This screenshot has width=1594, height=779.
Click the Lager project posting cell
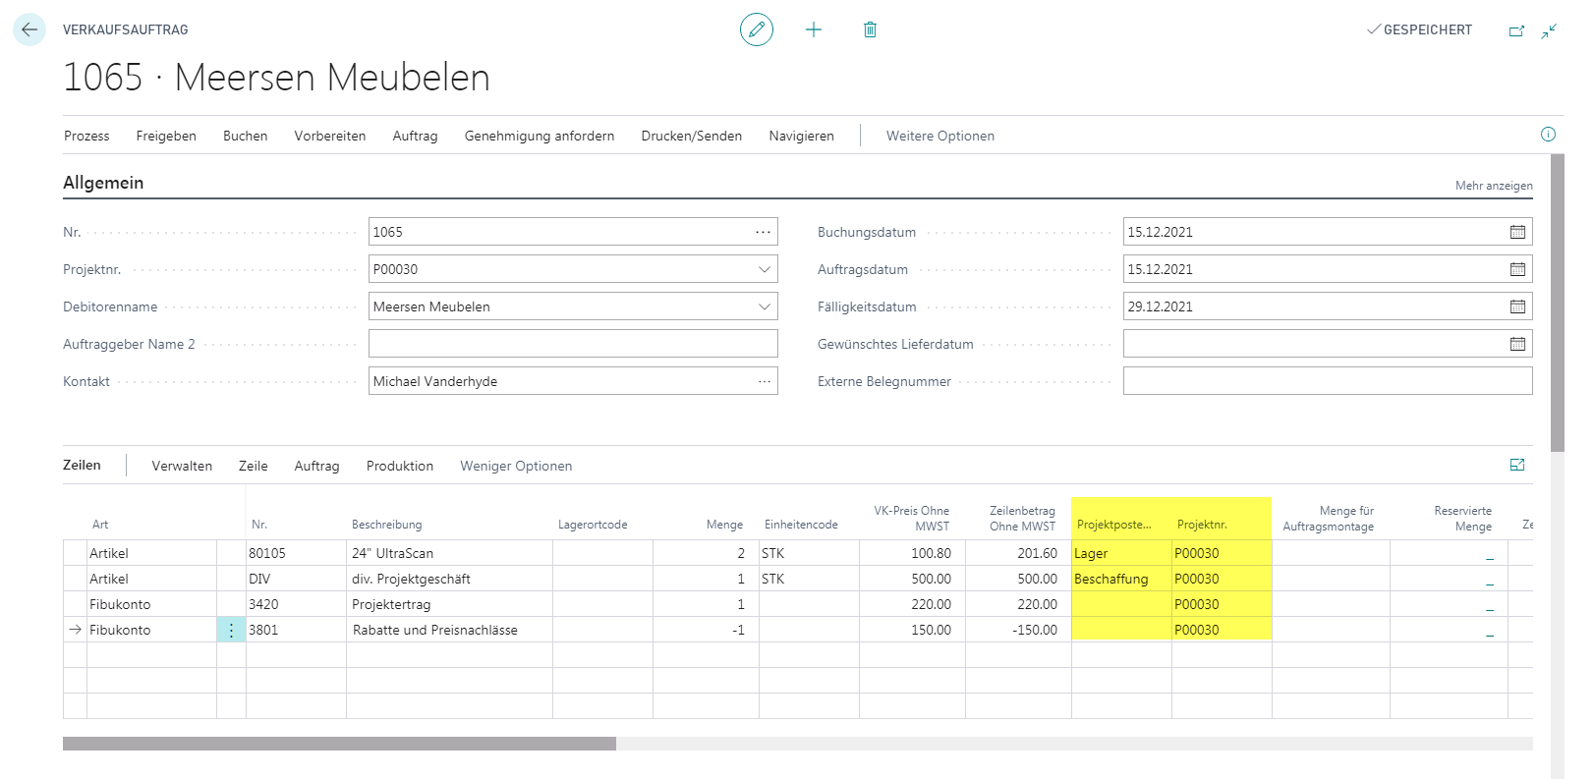(1121, 553)
